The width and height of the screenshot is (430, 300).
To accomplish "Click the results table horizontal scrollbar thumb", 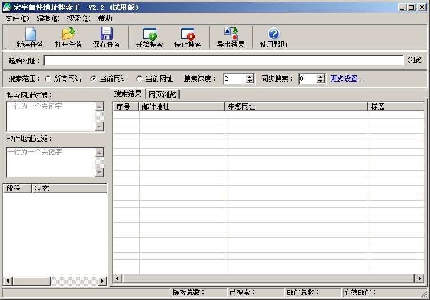I will [x=269, y=279].
